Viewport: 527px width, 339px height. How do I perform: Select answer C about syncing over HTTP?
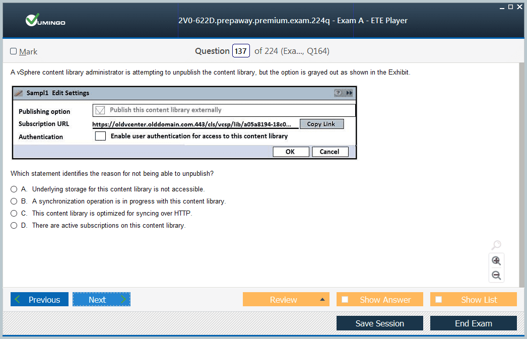coord(14,214)
